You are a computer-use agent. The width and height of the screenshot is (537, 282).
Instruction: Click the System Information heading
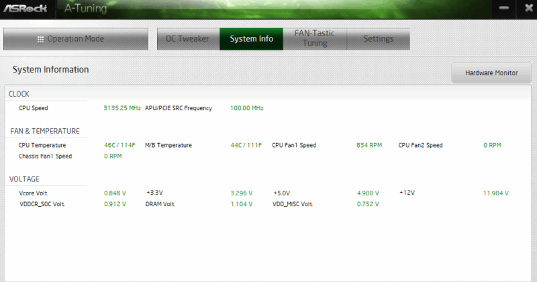coord(51,70)
